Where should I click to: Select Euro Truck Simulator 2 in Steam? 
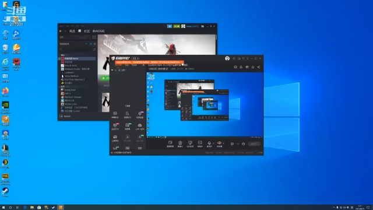tap(73, 79)
